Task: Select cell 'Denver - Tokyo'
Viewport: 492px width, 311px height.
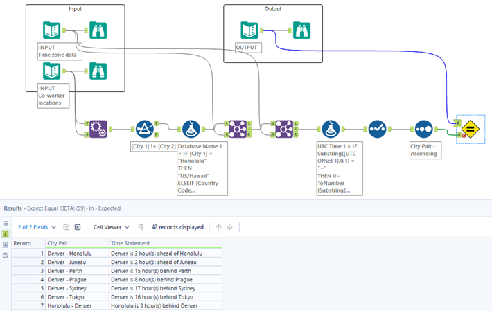Action: (x=77, y=297)
